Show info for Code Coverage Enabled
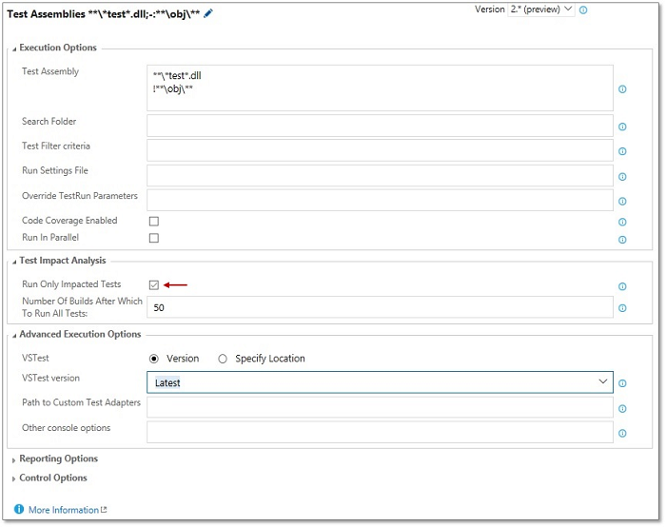The height and width of the screenshot is (527, 666). point(622,222)
